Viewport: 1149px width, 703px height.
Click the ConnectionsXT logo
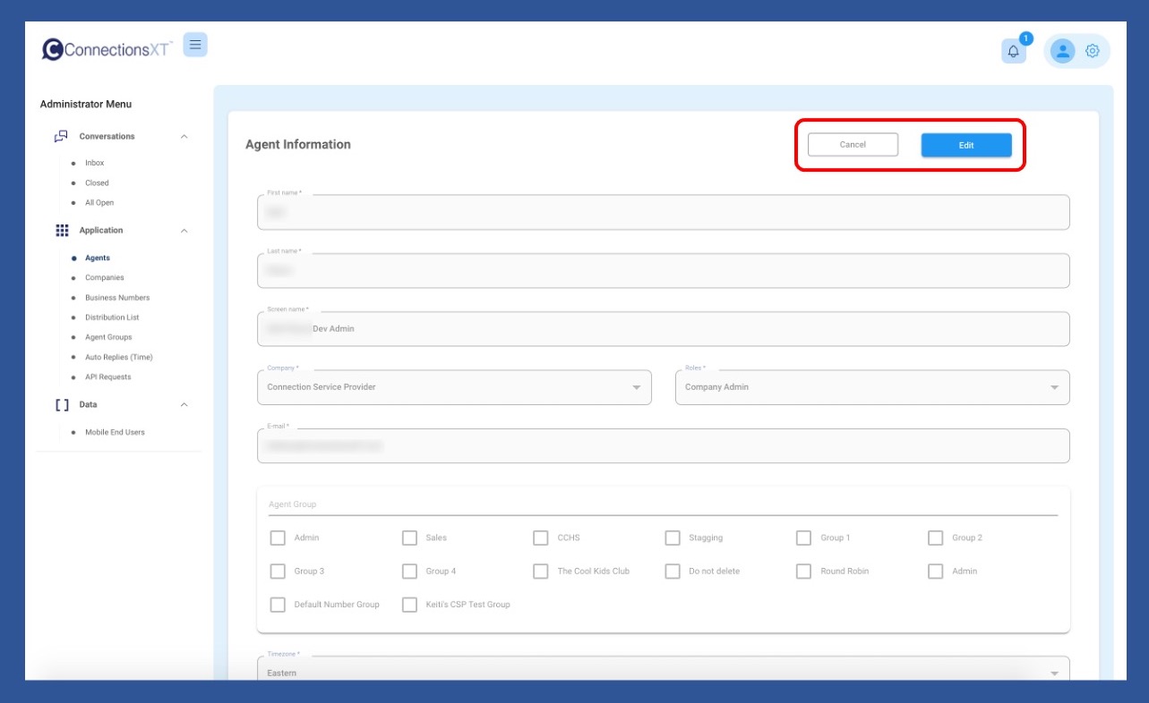pos(107,49)
